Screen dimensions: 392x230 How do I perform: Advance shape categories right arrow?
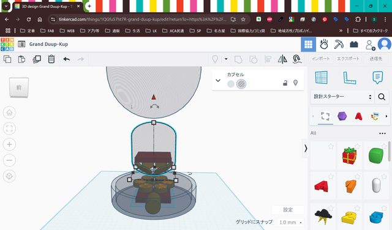[x=386, y=116]
